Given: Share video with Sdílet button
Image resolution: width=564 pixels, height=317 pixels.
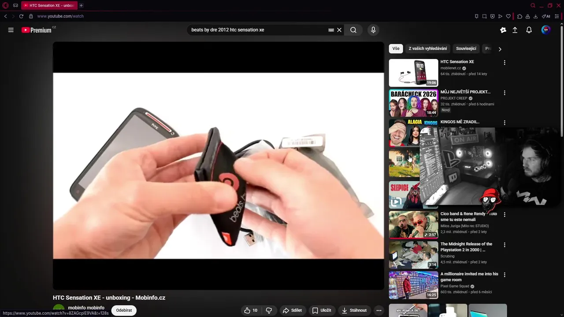Looking at the screenshot, I should point(292,310).
